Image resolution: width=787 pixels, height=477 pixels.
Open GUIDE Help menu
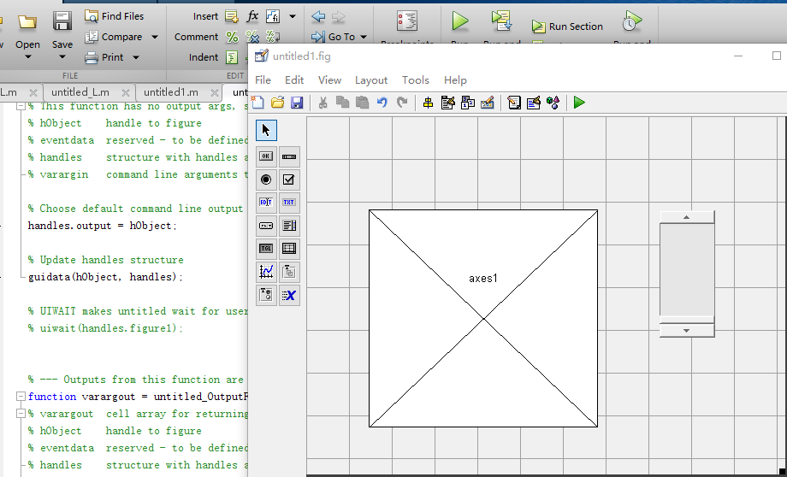(x=455, y=80)
